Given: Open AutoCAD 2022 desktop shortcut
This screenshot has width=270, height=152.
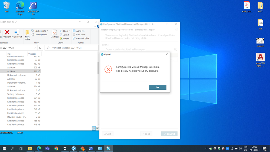Looking at the screenshot, I should click(x=260, y=60).
